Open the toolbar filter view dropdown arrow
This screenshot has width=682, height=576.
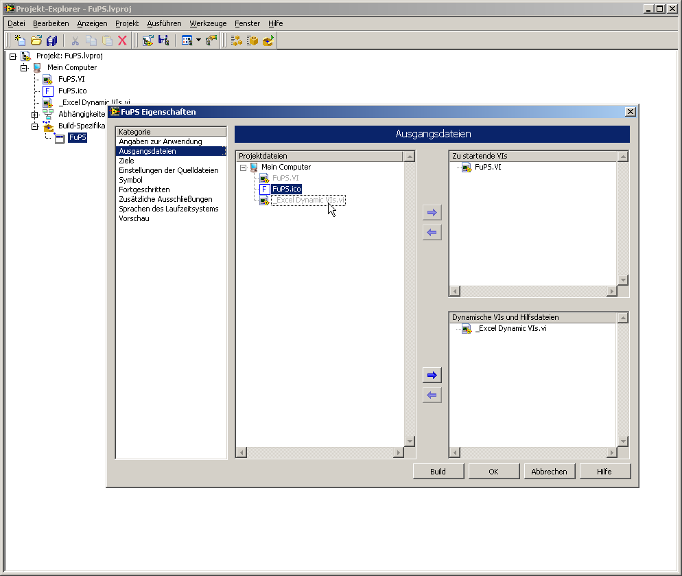pos(198,41)
